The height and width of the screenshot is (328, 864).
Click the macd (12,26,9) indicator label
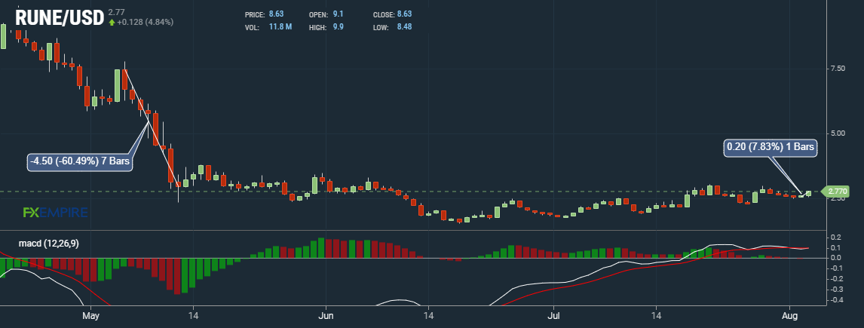(x=48, y=243)
